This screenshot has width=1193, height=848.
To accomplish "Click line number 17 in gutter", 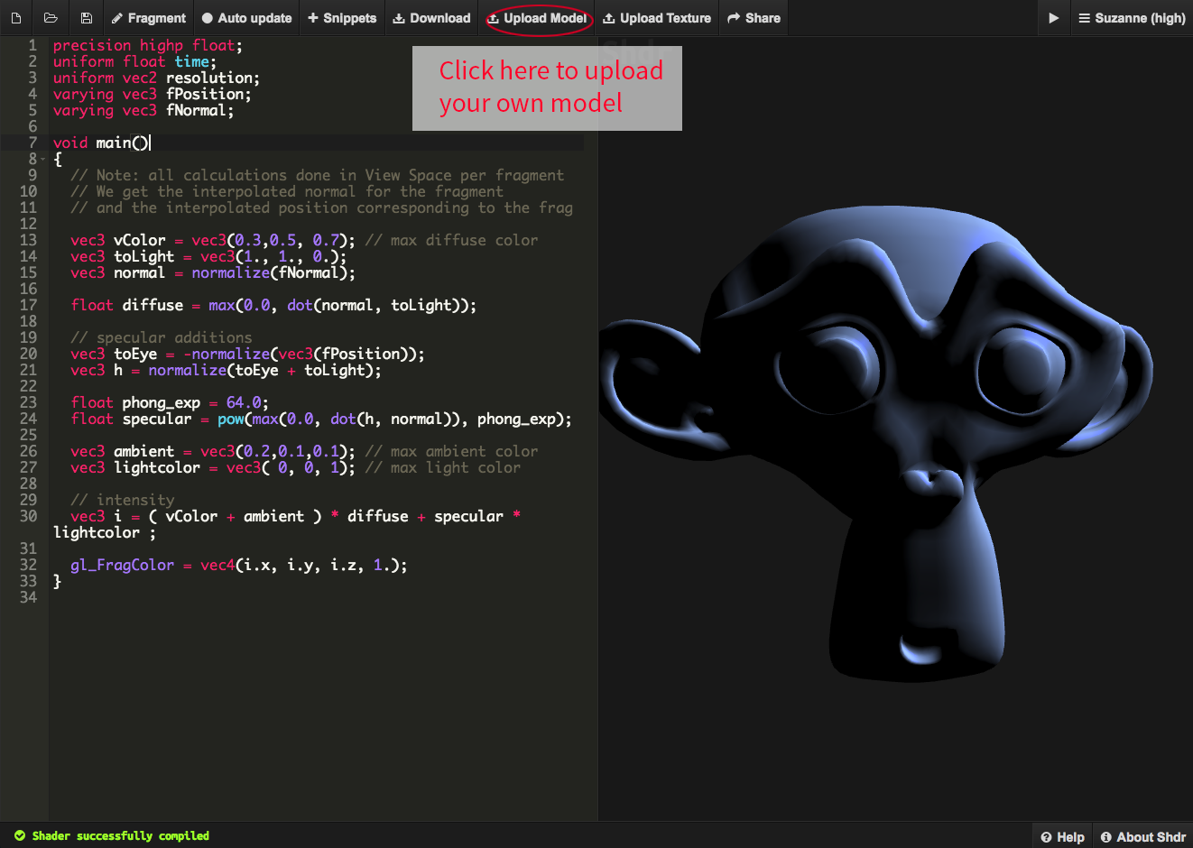I will coord(28,305).
